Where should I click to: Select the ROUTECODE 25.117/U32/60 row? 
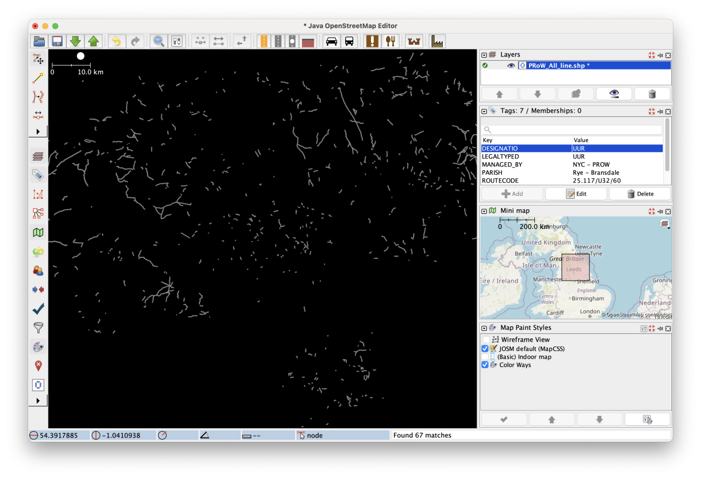[572, 181]
